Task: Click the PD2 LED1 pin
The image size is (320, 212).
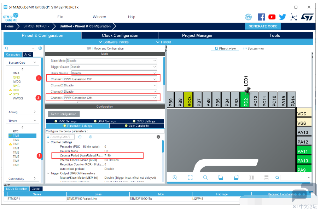Action: [246, 99]
